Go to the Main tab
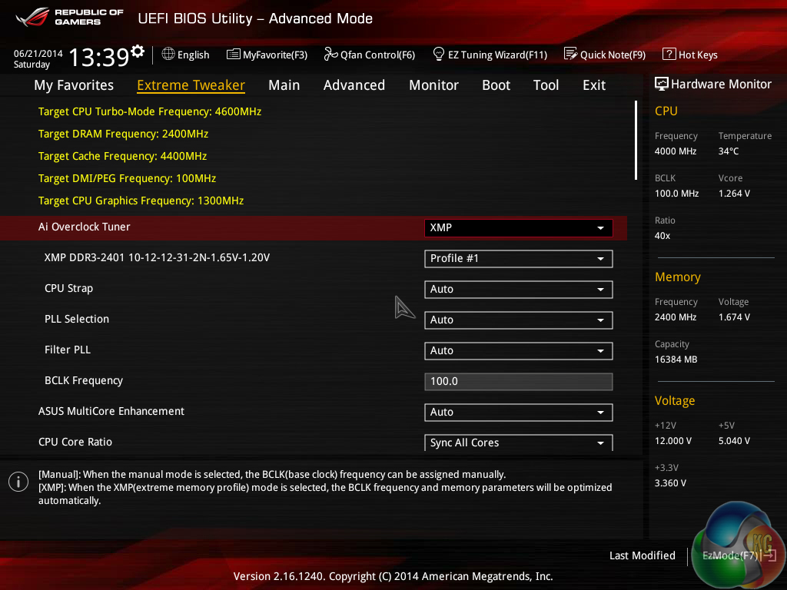The image size is (787, 590). (284, 85)
